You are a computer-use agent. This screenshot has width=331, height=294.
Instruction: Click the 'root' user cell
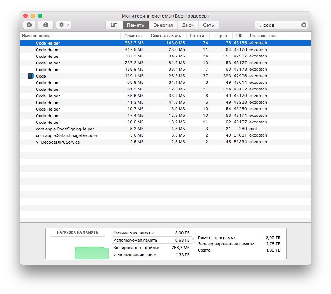point(253,129)
